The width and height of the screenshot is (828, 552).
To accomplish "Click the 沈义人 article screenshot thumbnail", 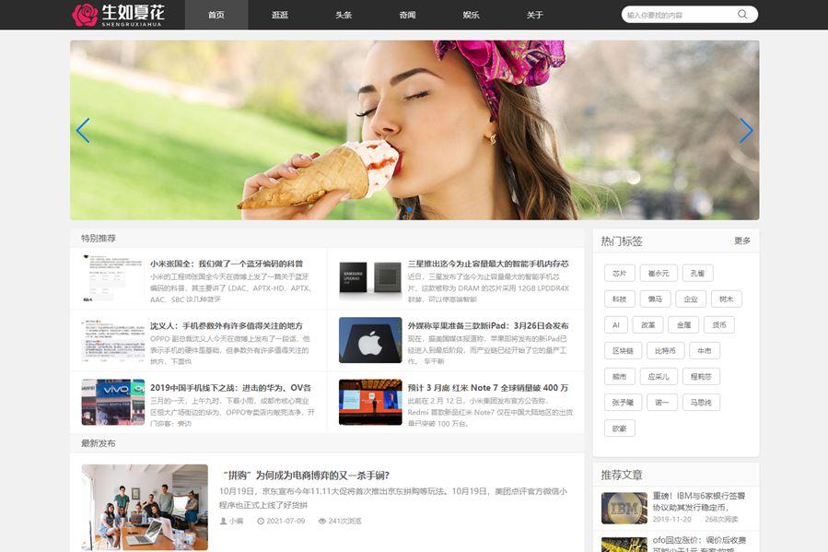I will pos(113,340).
